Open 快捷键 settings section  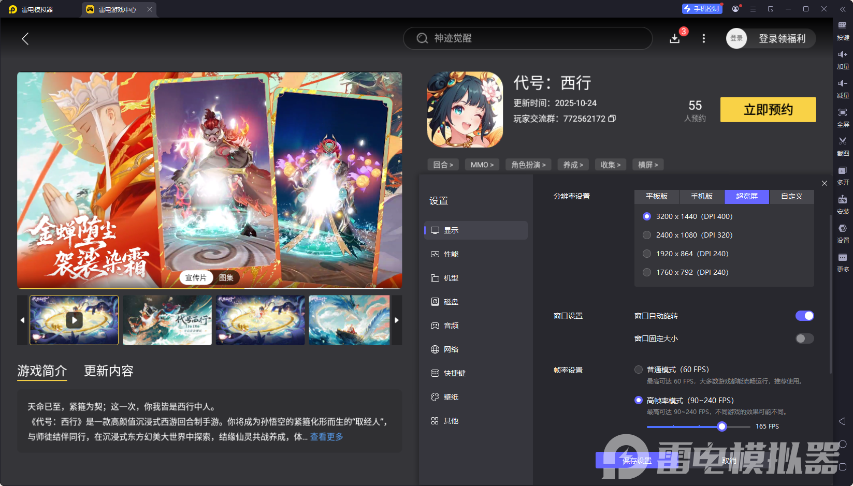point(476,373)
